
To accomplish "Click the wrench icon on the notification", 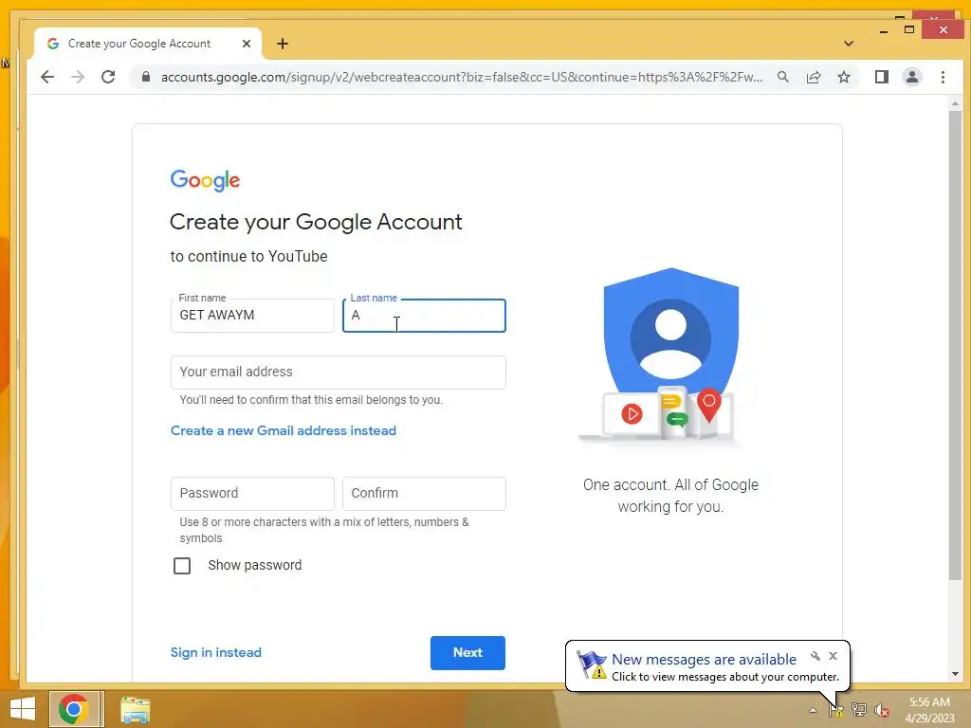I will (x=815, y=656).
